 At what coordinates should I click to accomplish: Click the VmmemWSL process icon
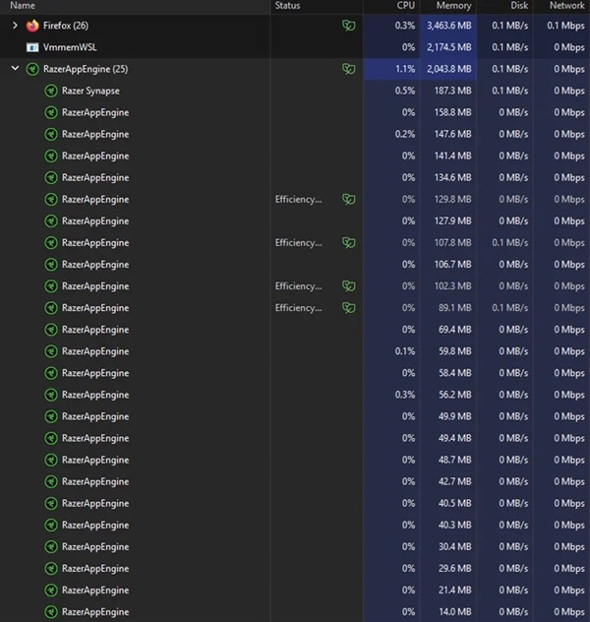pos(32,47)
